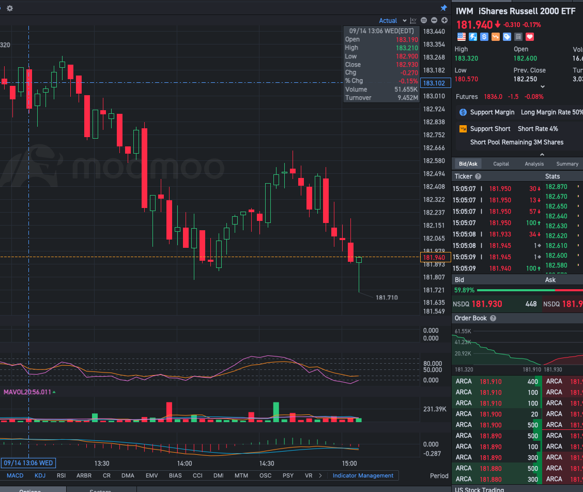Expand quote details below Prev. Close
The image size is (583, 492).
(x=543, y=87)
